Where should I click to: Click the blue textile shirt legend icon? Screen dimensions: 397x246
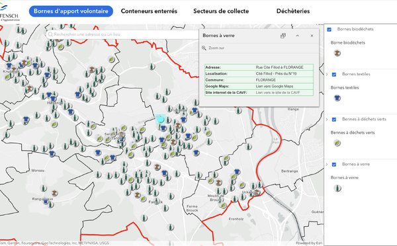coord(337,98)
